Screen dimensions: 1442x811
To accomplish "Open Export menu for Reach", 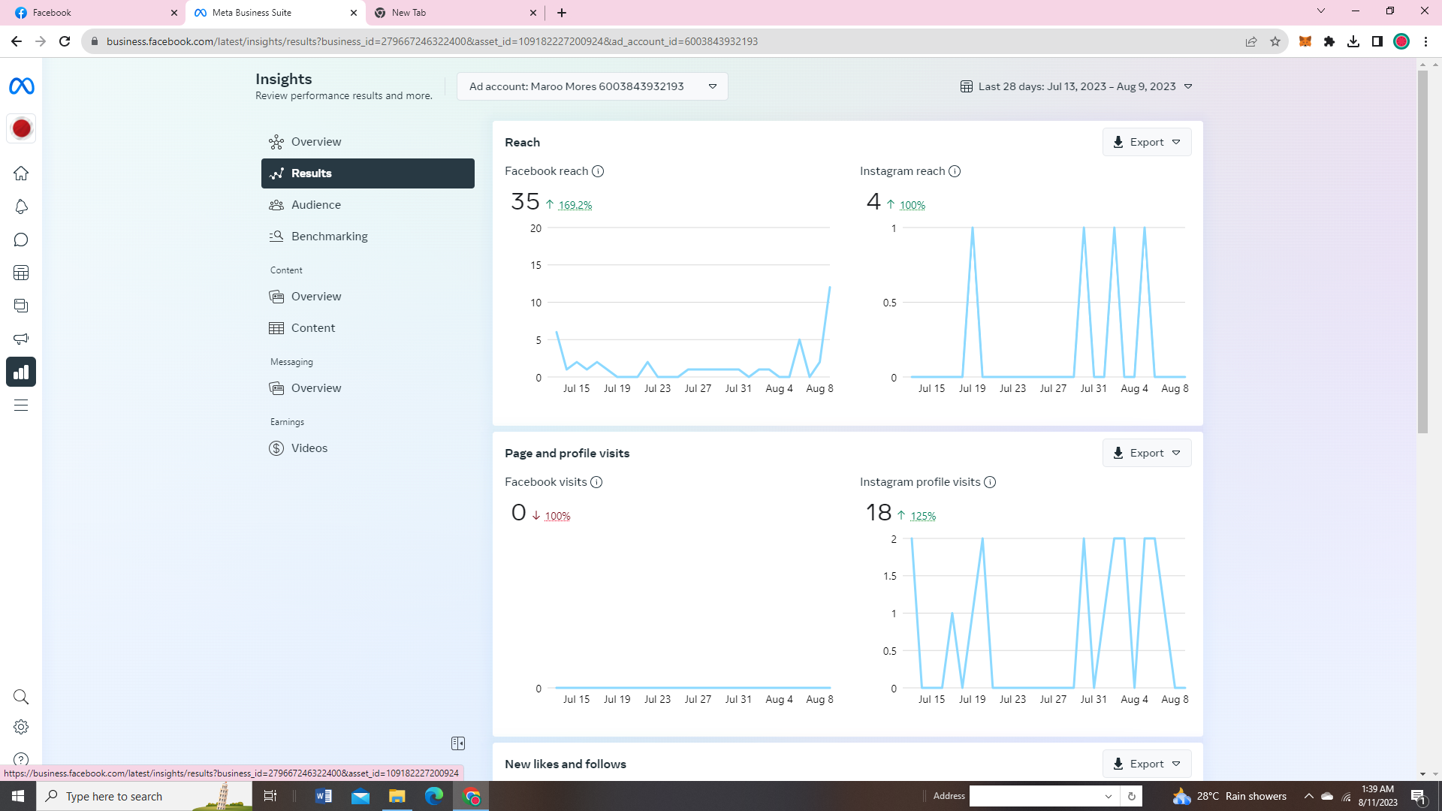I will coord(1147,142).
